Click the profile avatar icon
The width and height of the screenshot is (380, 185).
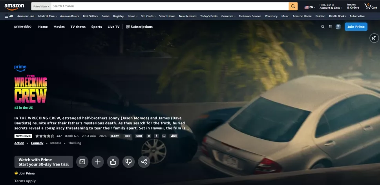click(x=338, y=27)
